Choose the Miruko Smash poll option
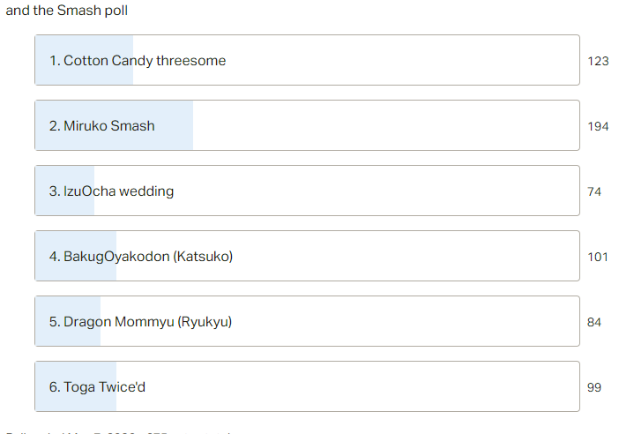This screenshot has width=619, height=434. pyautogui.click(x=307, y=125)
